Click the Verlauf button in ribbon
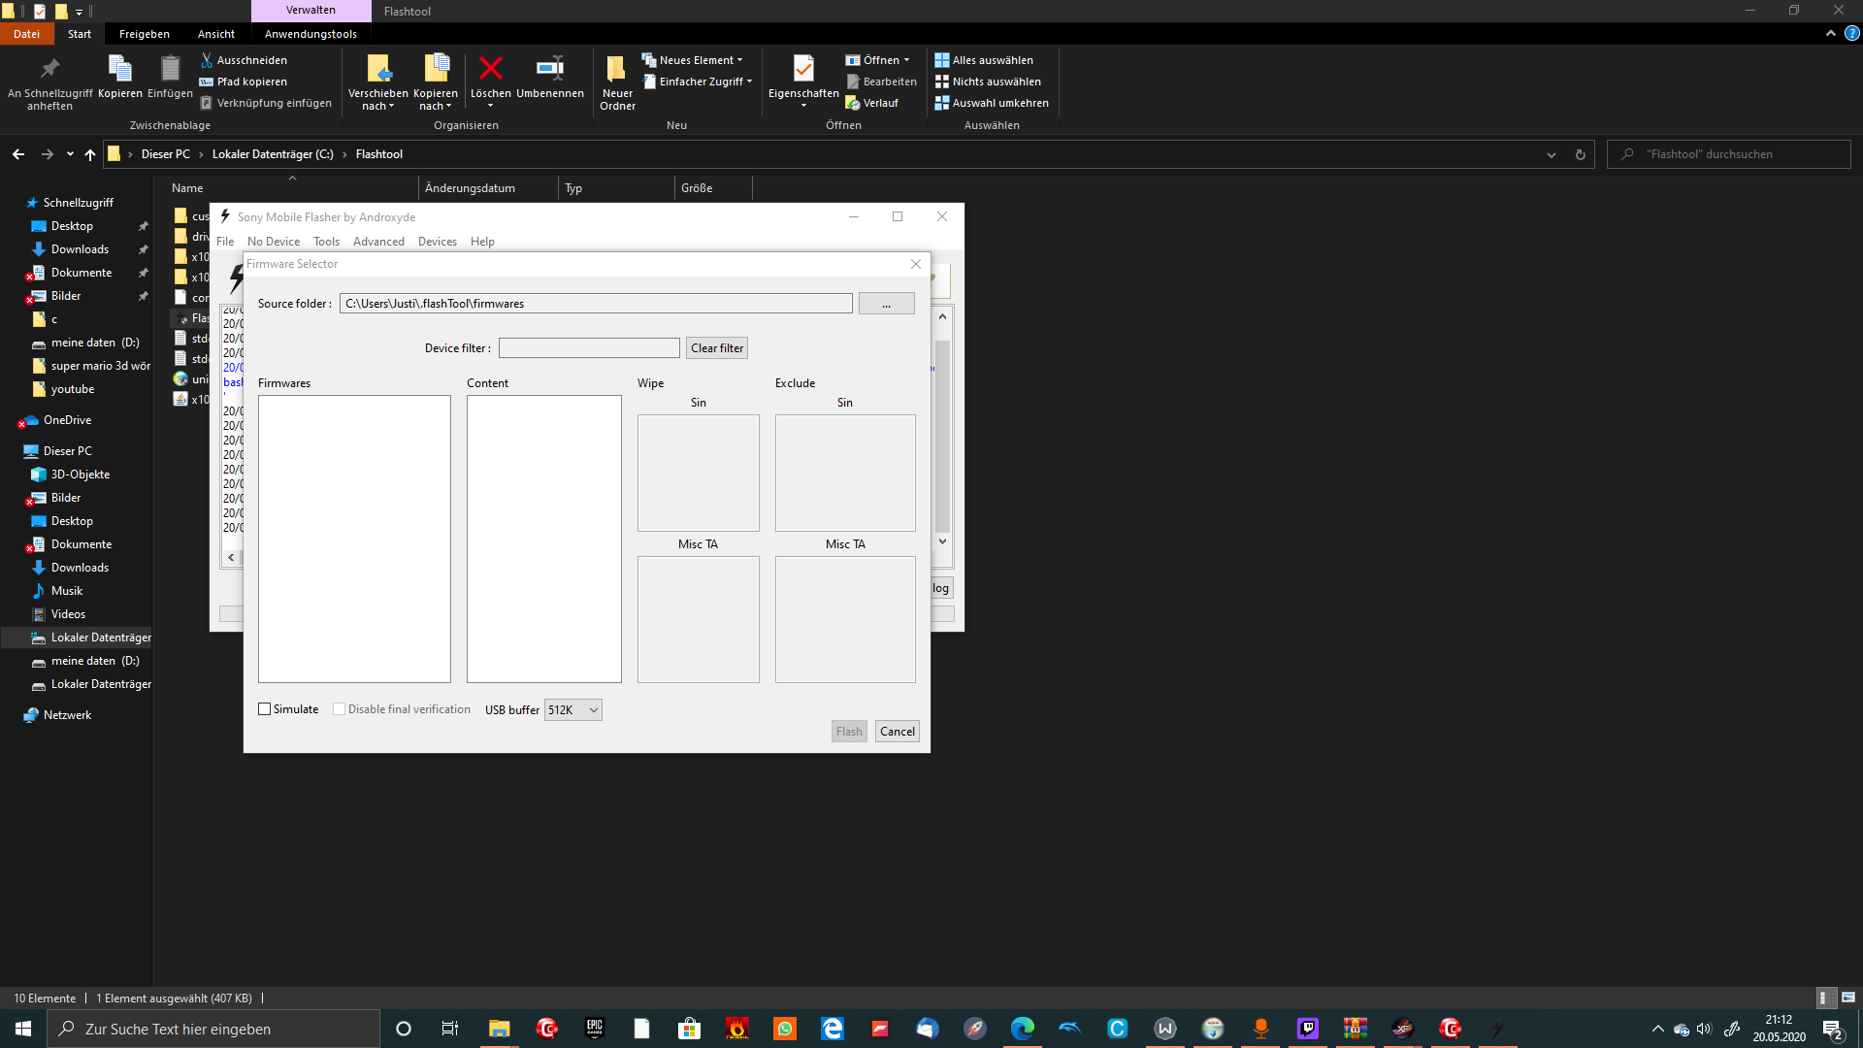Image resolution: width=1863 pixels, height=1048 pixels. coord(871,103)
